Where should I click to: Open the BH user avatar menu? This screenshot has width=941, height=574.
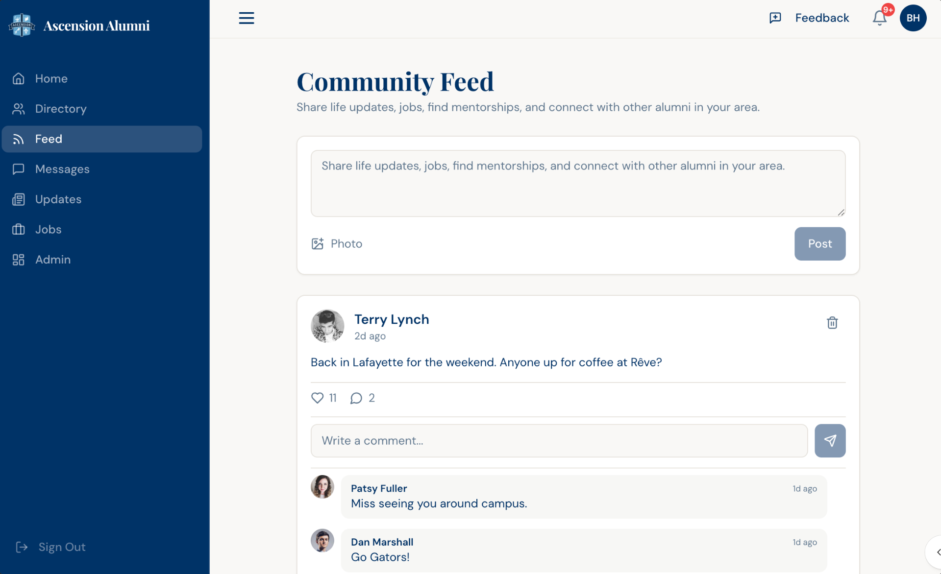pos(913,18)
